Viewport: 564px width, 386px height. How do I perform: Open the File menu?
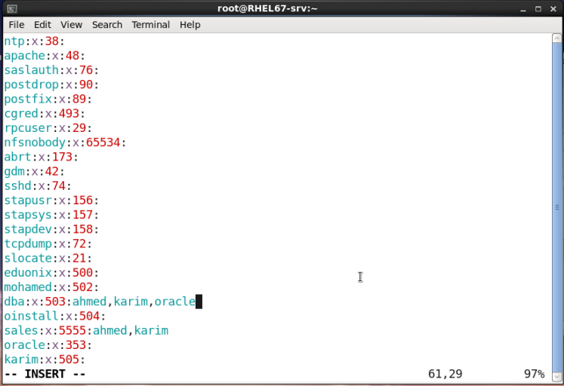17,25
